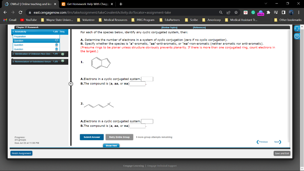Open the Extensions puzzle icon
This screenshot has width=304, height=171.
[268, 12]
